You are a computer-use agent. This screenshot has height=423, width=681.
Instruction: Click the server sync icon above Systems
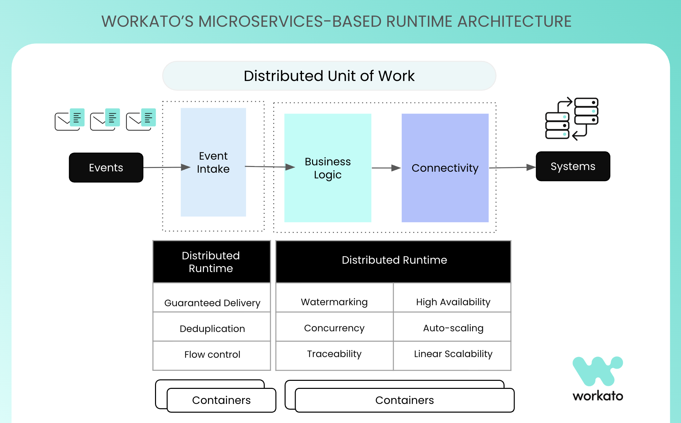tap(572, 119)
